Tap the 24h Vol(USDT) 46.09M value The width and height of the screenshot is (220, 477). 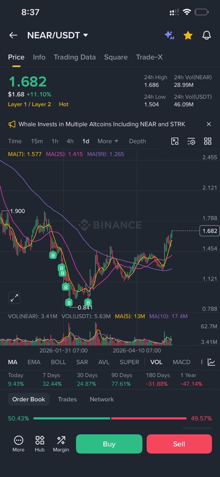click(x=184, y=105)
